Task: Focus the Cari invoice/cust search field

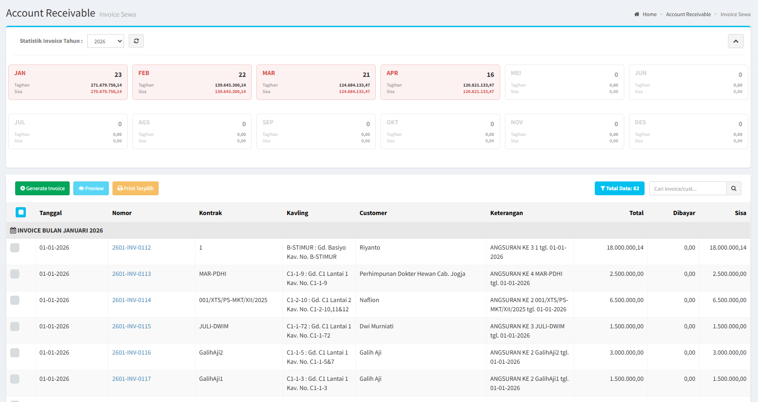Action: point(687,188)
